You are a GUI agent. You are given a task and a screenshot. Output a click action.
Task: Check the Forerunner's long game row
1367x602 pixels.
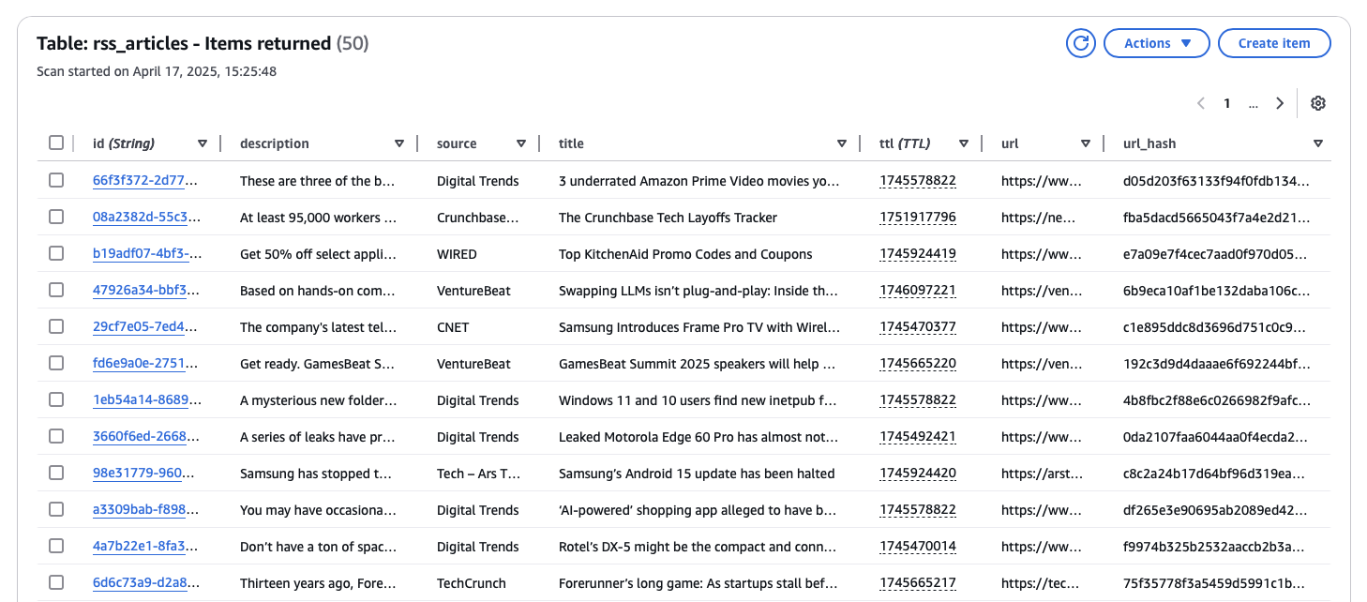coord(56,582)
